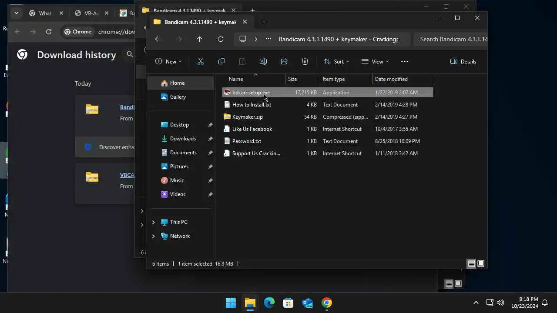Click the Search Bandicam search box
Image resolution: width=557 pixels, height=313 pixels.
point(450,39)
